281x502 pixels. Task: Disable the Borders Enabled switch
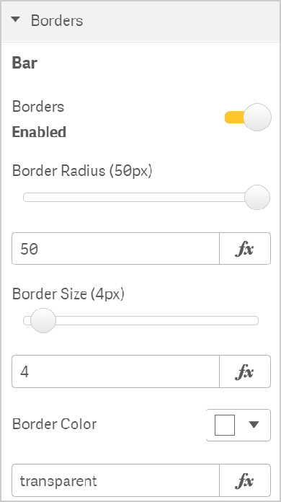(248, 117)
